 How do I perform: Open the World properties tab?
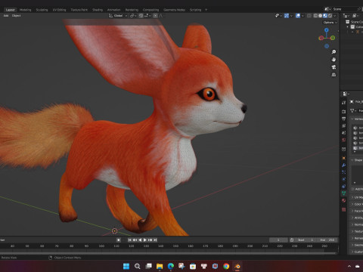click(343, 140)
